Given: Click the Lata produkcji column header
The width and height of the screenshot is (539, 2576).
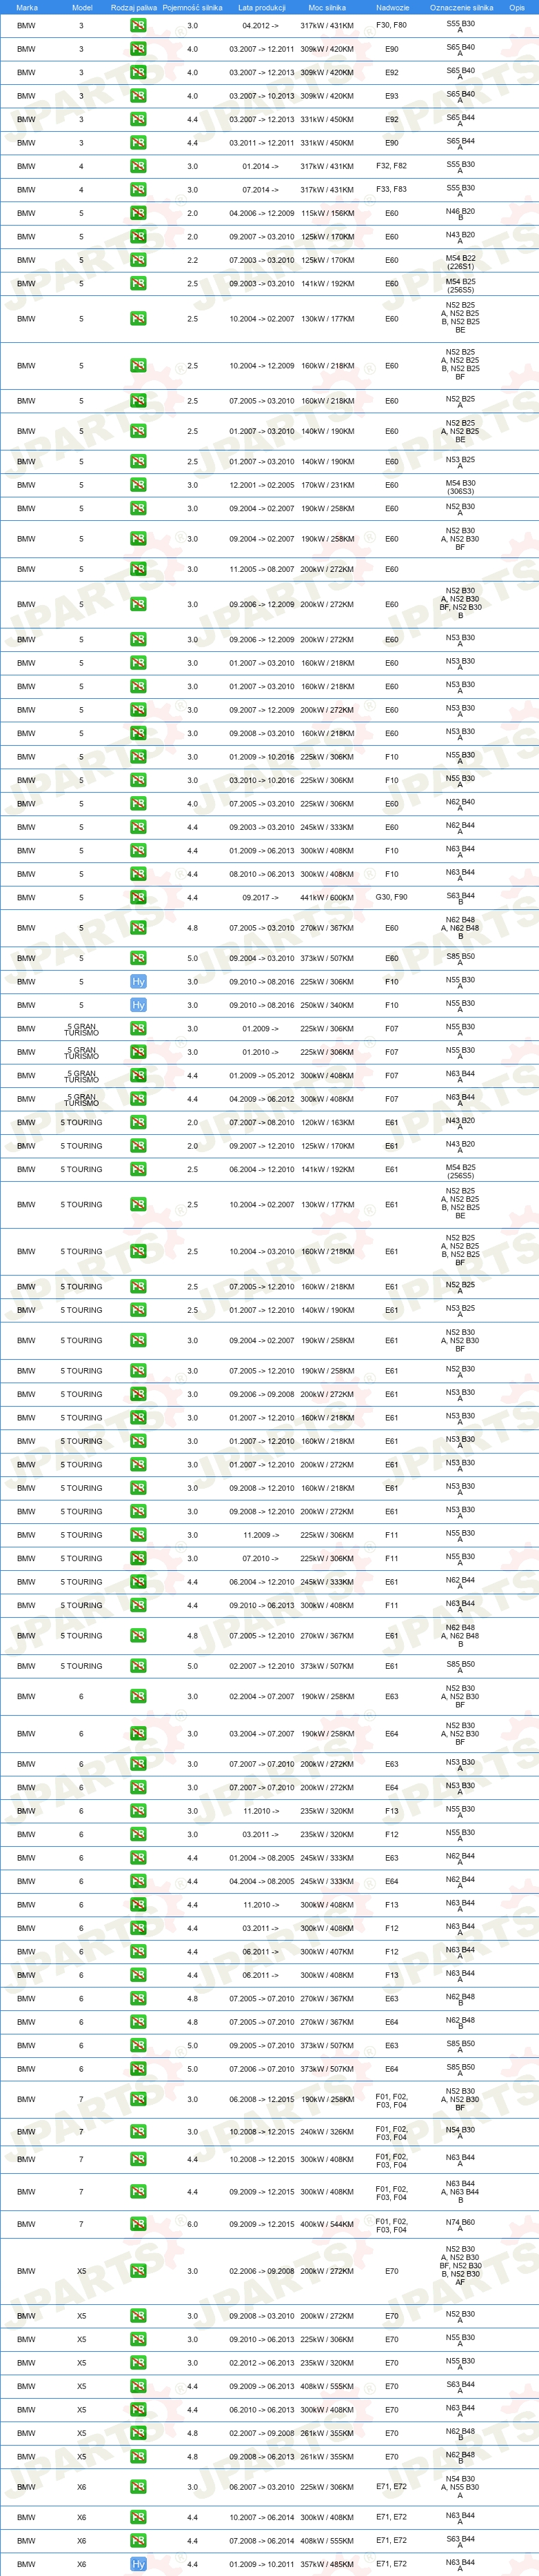Looking at the screenshot, I should click(x=262, y=7).
